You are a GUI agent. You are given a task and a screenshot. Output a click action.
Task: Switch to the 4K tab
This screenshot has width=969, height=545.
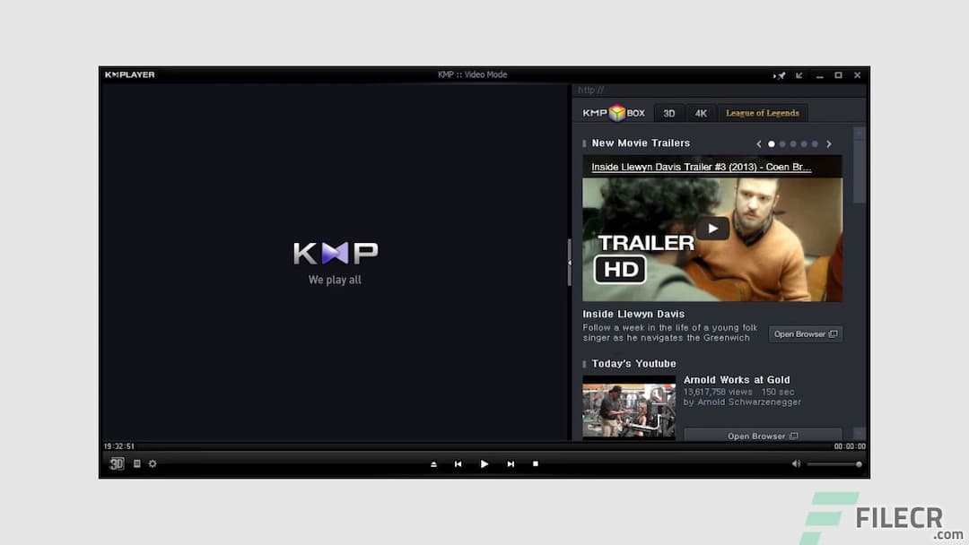coord(701,112)
